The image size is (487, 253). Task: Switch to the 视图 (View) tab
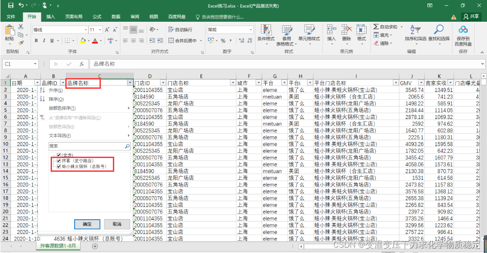153,16
